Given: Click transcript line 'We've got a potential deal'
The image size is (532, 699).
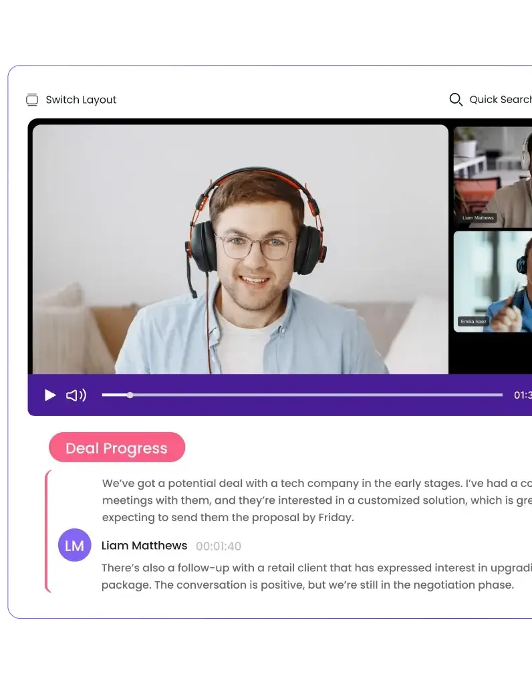Looking at the screenshot, I should 317,484.
